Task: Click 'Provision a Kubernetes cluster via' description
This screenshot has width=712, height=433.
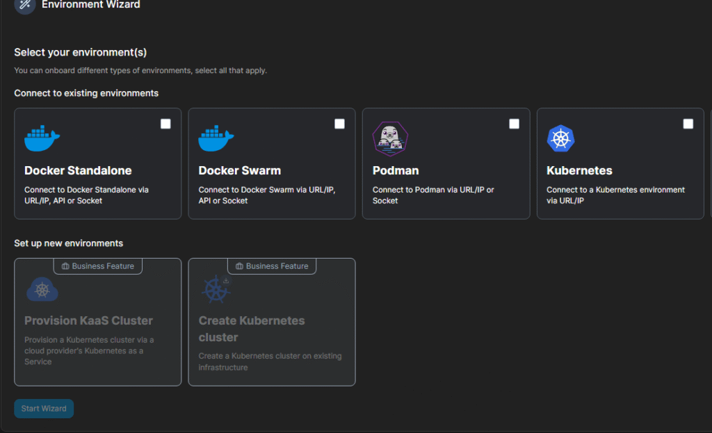Action: click(x=89, y=351)
